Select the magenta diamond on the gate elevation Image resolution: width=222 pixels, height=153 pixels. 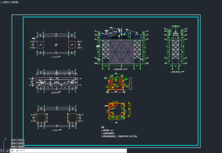(121, 52)
